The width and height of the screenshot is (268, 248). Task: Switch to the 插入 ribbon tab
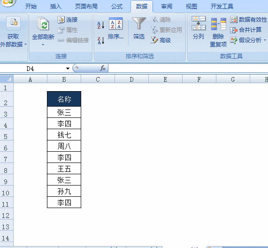[56, 7]
